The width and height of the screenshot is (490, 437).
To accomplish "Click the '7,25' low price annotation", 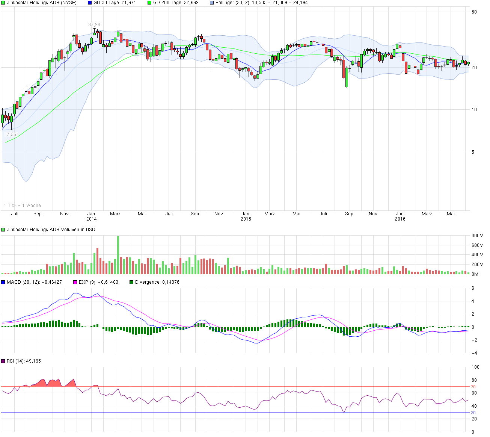I will click(11, 135).
